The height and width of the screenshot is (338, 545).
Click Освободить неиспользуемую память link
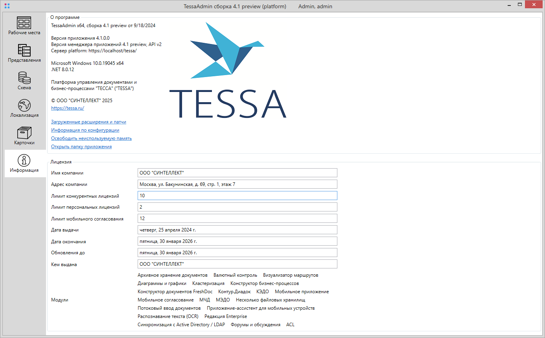coord(91,138)
